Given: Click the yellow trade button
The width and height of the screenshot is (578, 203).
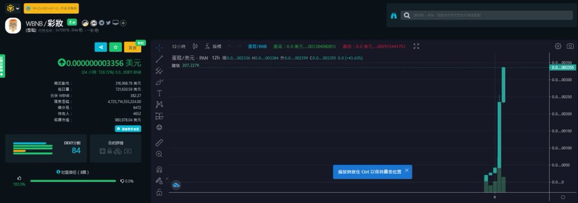Looking at the screenshot, I should pyautogui.click(x=132, y=47).
